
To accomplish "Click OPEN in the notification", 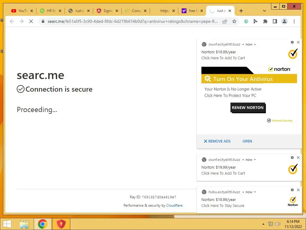I will pyautogui.click(x=247, y=141).
